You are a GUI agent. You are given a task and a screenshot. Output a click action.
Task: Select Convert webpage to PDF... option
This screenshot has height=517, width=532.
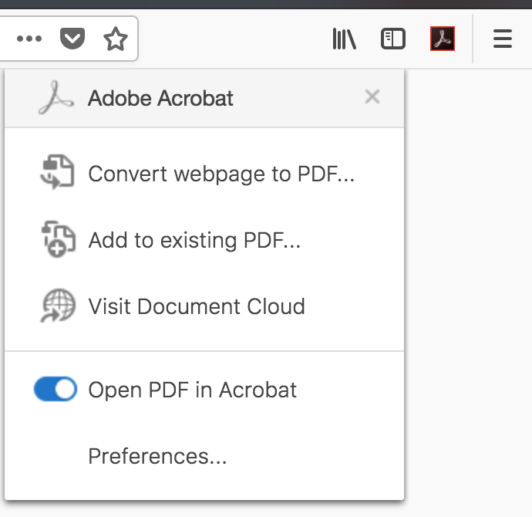(x=221, y=174)
